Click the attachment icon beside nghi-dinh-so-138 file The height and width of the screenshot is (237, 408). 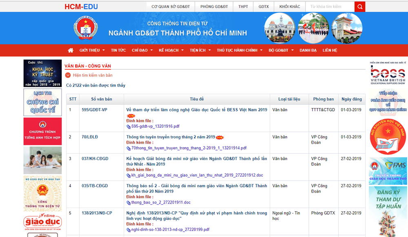pyautogui.click(x=129, y=230)
